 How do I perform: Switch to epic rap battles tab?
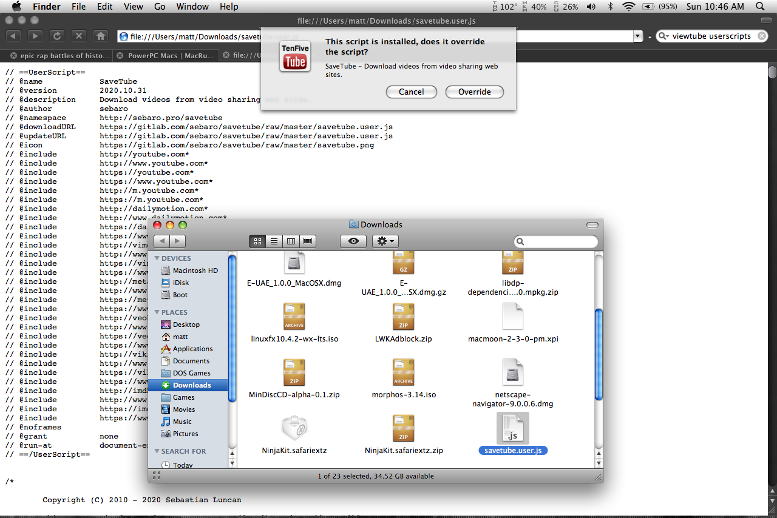65,55
